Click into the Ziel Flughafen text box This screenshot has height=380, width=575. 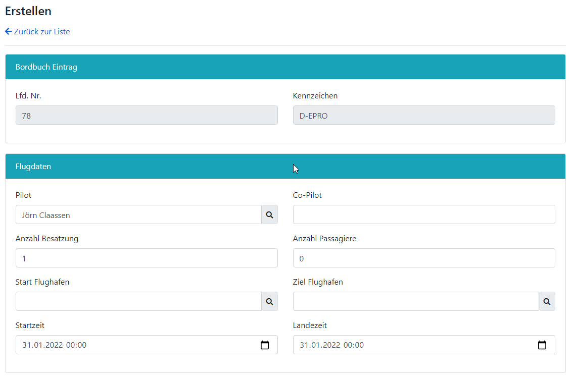tap(415, 302)
